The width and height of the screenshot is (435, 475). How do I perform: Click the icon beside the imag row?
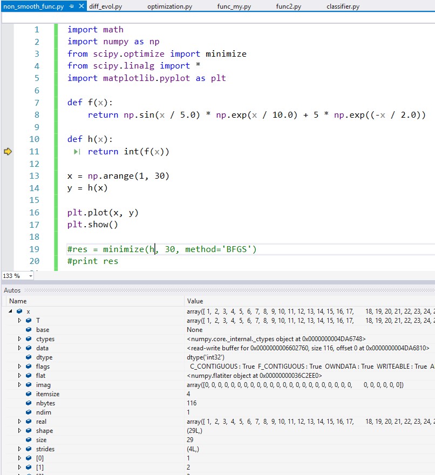pyautogui.click(x=29, y=384)
